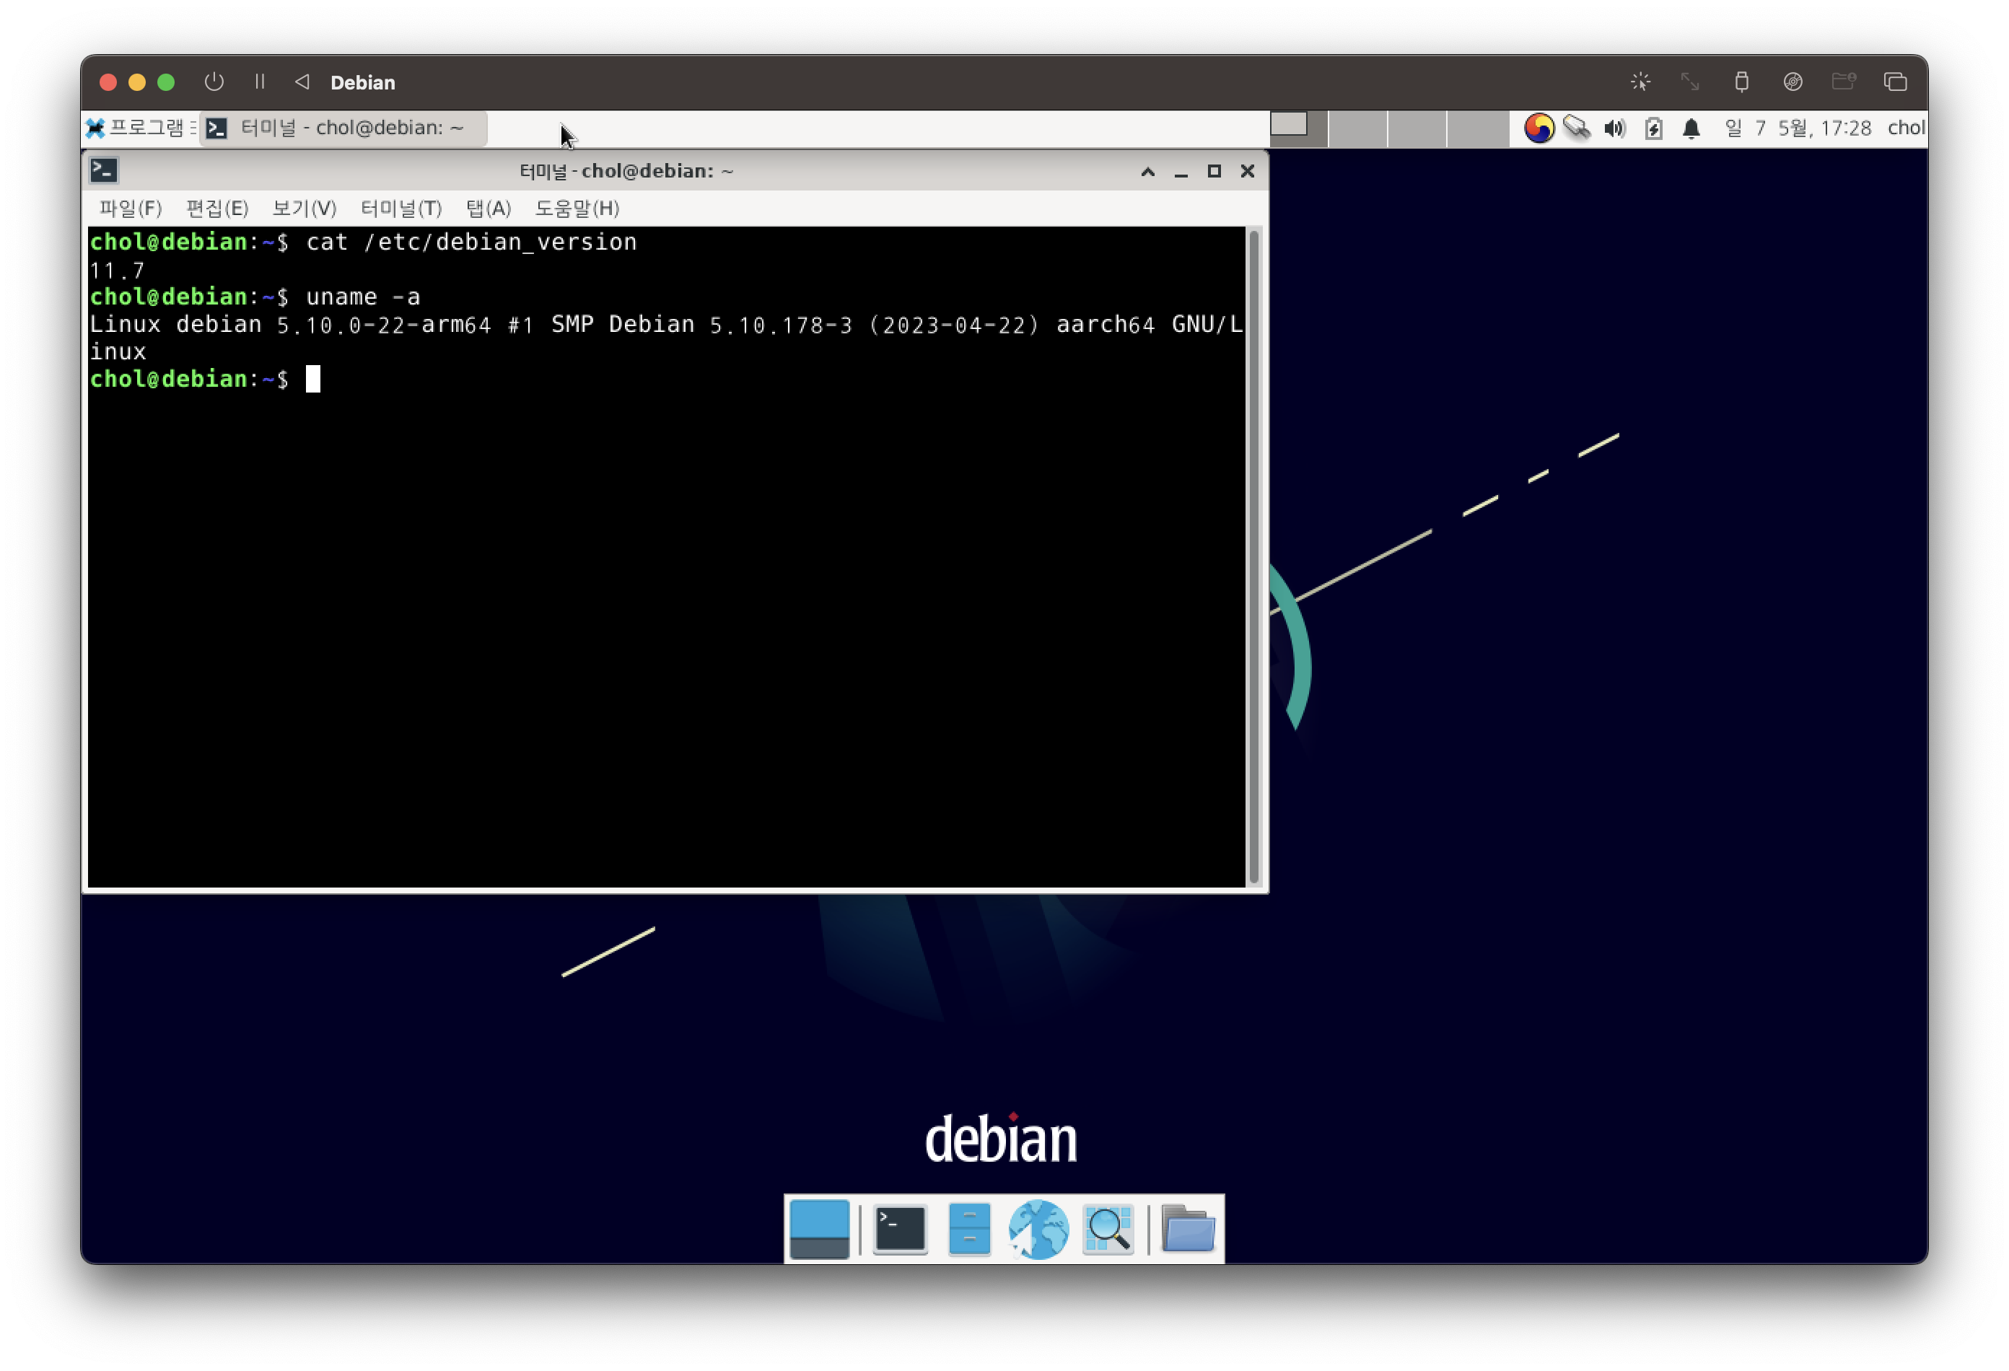2009x1371 pixels.
Task: Open the file manager dock icon
Action: pos(969,1228)
